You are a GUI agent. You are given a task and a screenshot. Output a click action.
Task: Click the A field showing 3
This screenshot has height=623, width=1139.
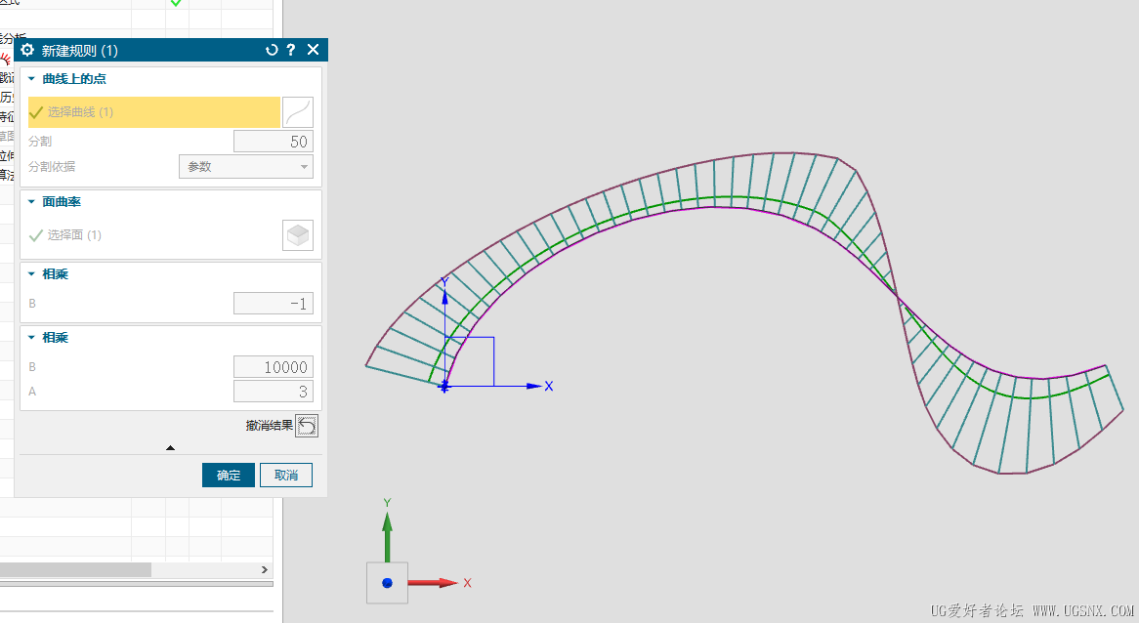274,393
